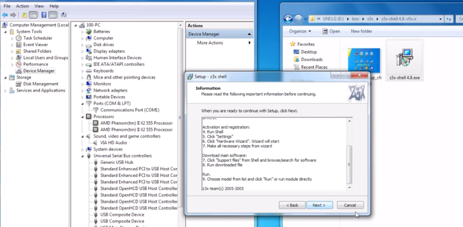Collapse the Processors category arrow
Screen dimensions: 463x227
click(82, 116)
